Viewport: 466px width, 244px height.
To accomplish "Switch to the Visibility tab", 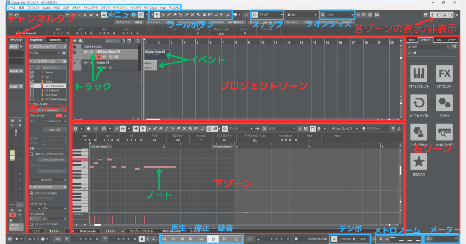I will click(x=55, y=39).
